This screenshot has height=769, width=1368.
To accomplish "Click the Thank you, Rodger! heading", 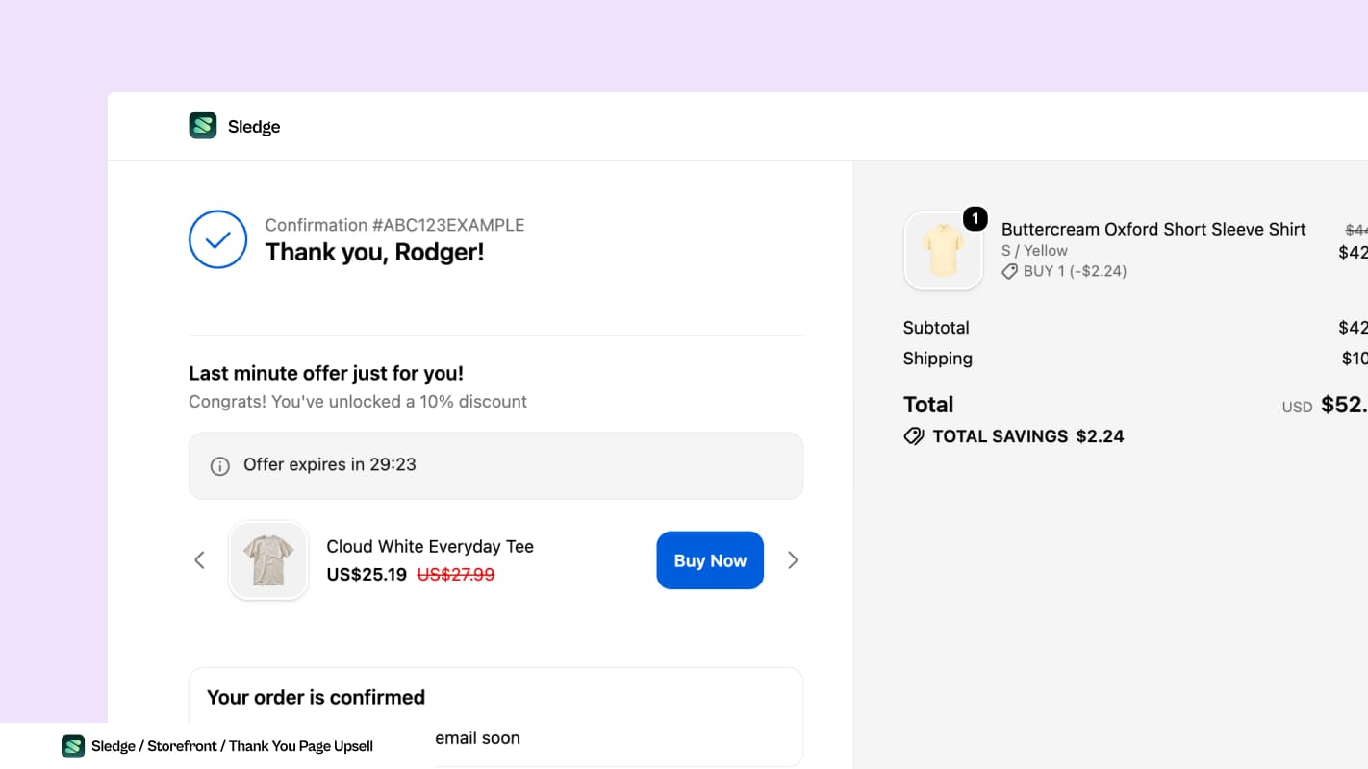I will [x=374, y=252].
